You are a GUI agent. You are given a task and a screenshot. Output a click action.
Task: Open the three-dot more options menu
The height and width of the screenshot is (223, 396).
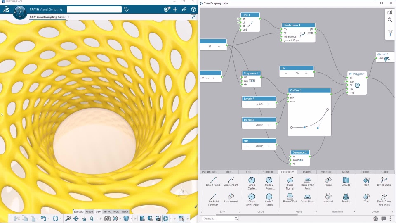[391, 218]
